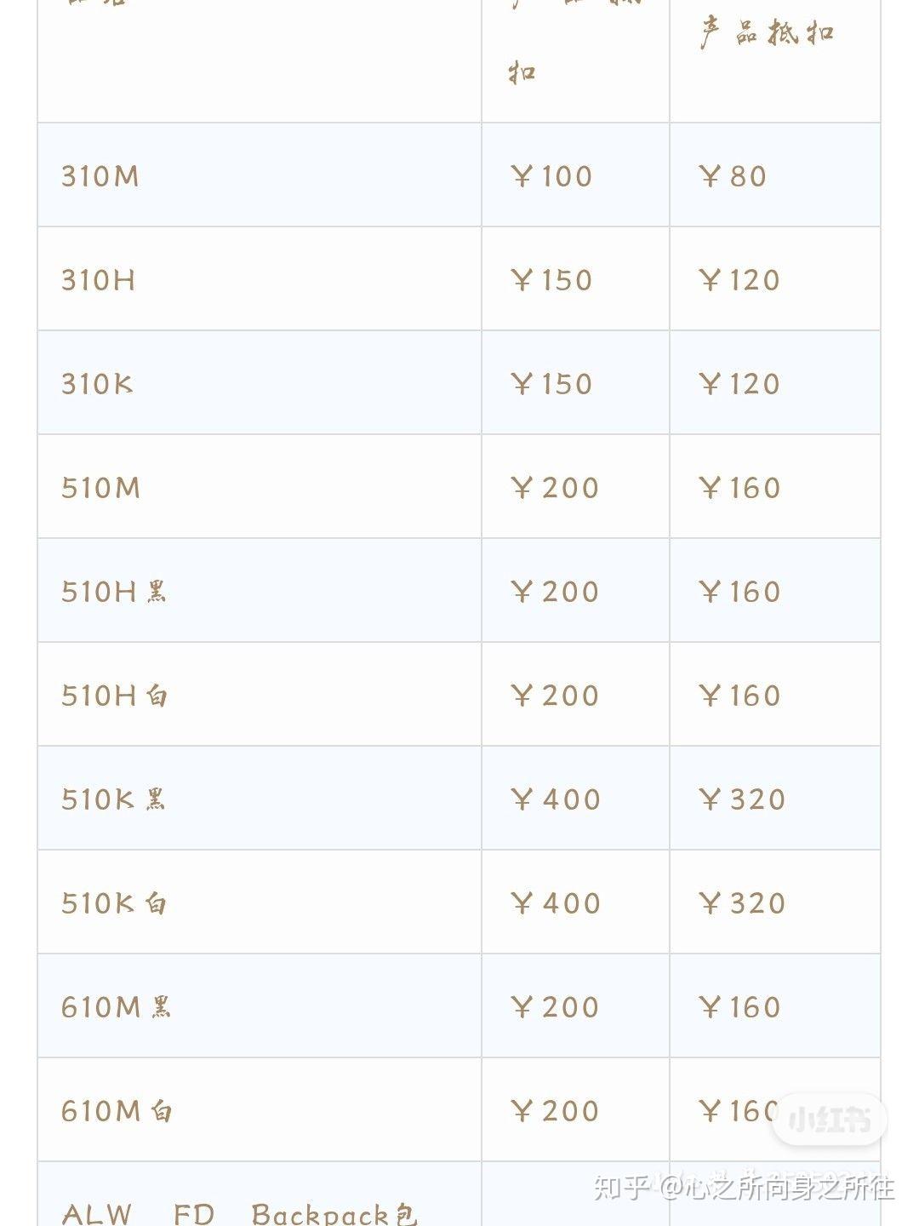Click the 小红书 watermark logo
The width and height of the screenshot is (919, 1226).
829,1119
